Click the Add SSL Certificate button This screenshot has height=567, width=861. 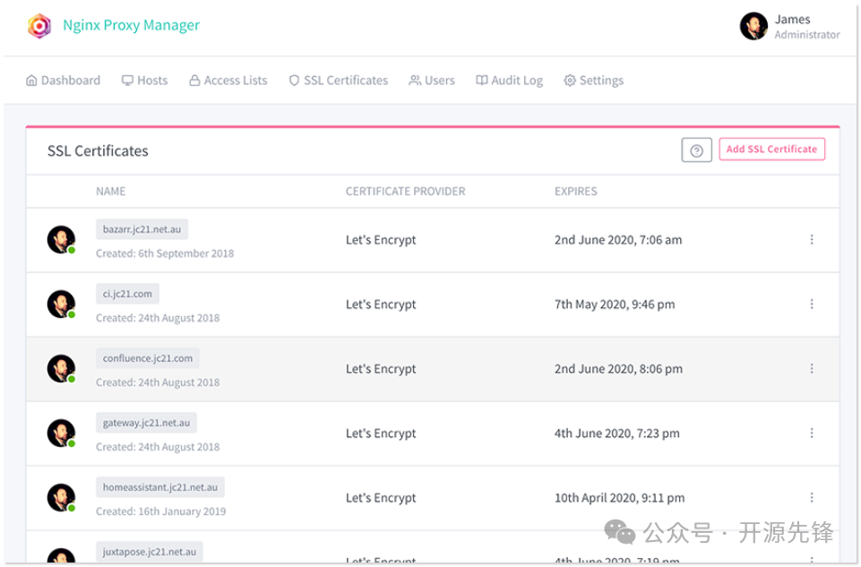pyautogui.click(x=771, y=150)
